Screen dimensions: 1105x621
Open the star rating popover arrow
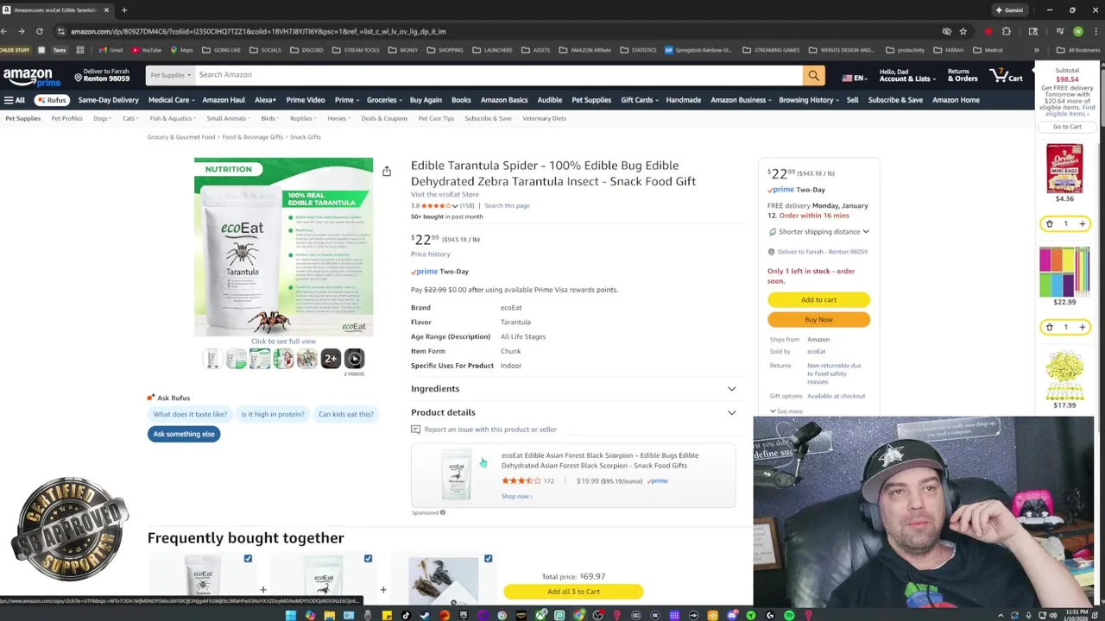tap(455, 206)
